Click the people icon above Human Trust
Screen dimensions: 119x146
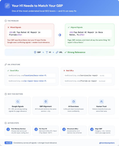[102, 102]
